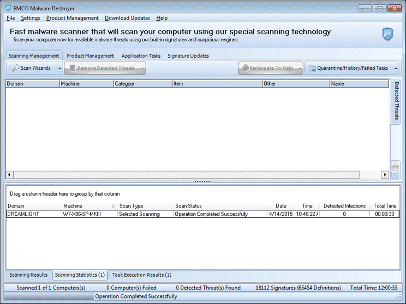406x304 pixels.
Task: Switch to the Product Management tab
Action: pyautogui.click(x=90, y=56)
